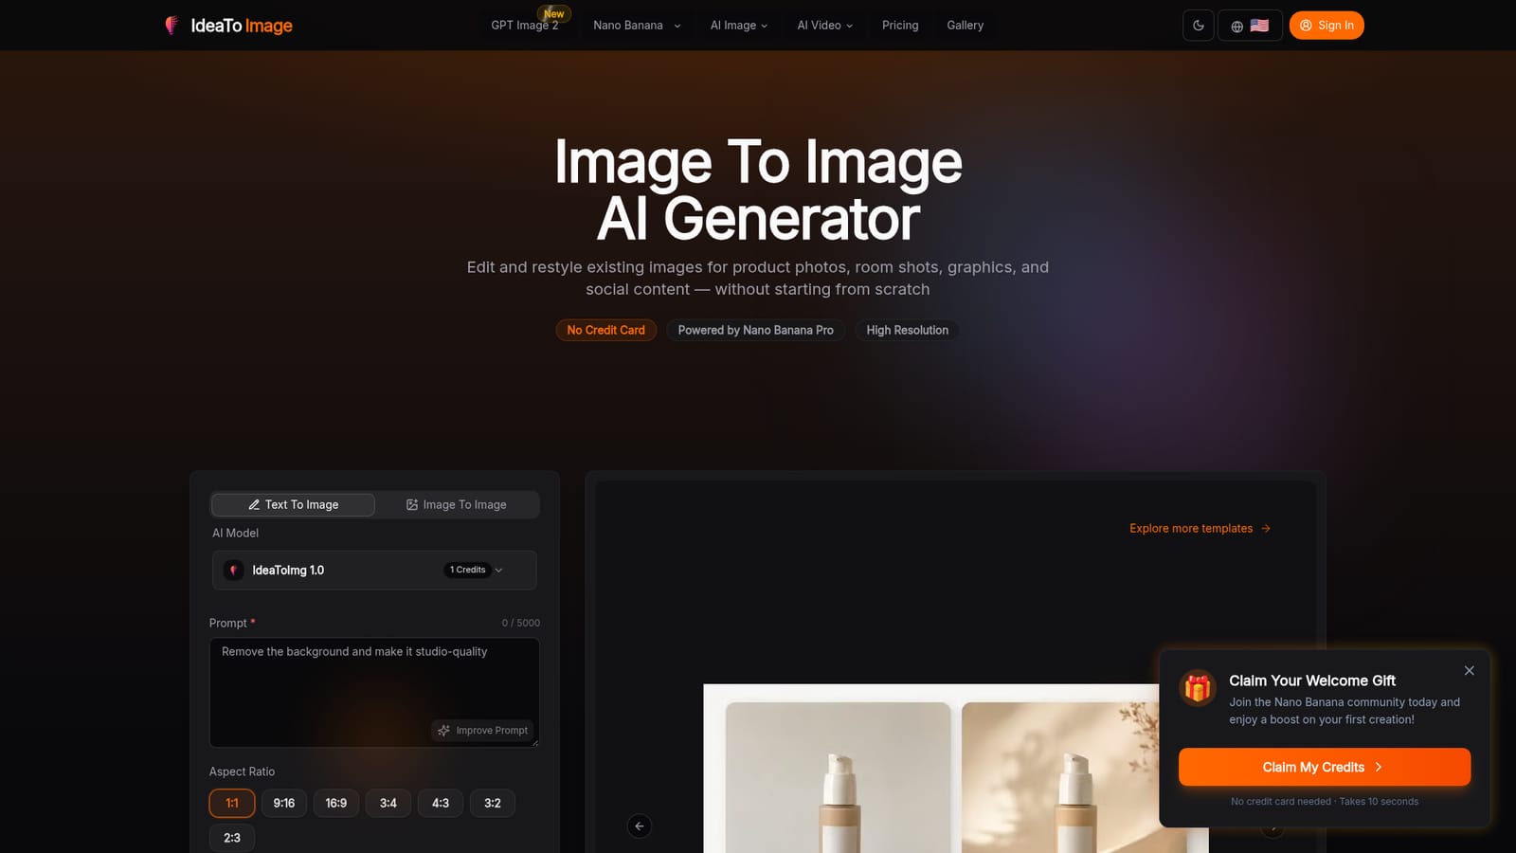Open Explore more templates link

click(x=1200, y=528)
